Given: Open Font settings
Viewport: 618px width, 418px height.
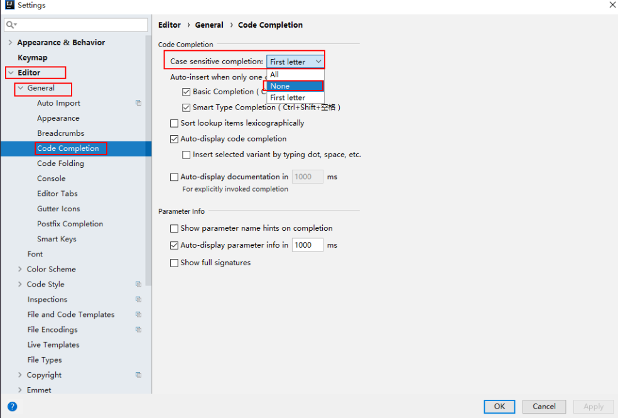Looking at the screenshot, I should coord(35,254).
